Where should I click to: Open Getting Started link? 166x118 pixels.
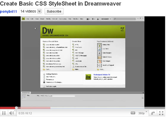point(52,74)
